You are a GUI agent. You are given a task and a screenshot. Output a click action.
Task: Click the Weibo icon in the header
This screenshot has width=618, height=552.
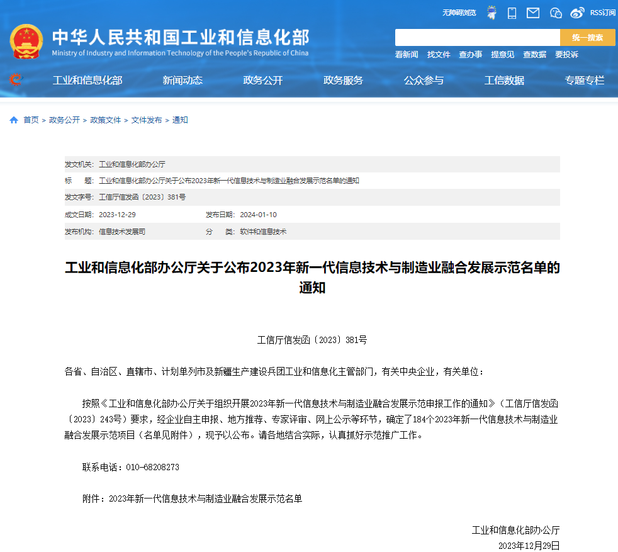click(x=576, y=13)
